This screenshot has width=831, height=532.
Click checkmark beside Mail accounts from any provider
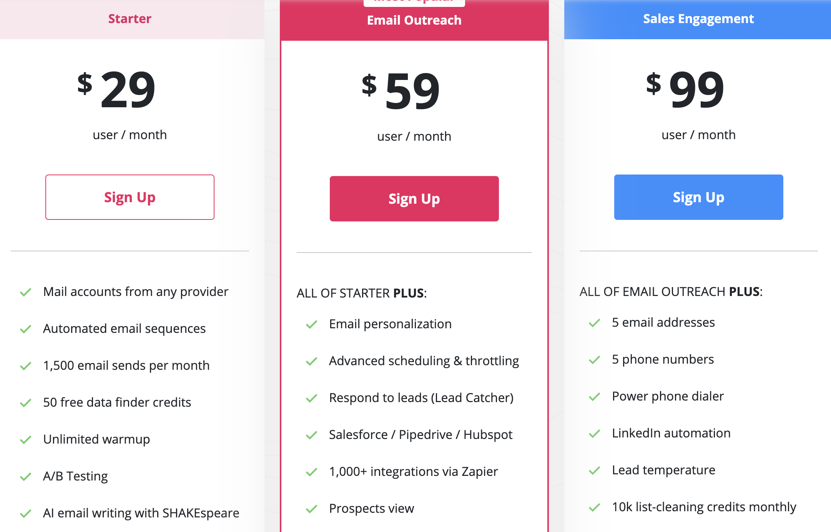click(26, 292)
